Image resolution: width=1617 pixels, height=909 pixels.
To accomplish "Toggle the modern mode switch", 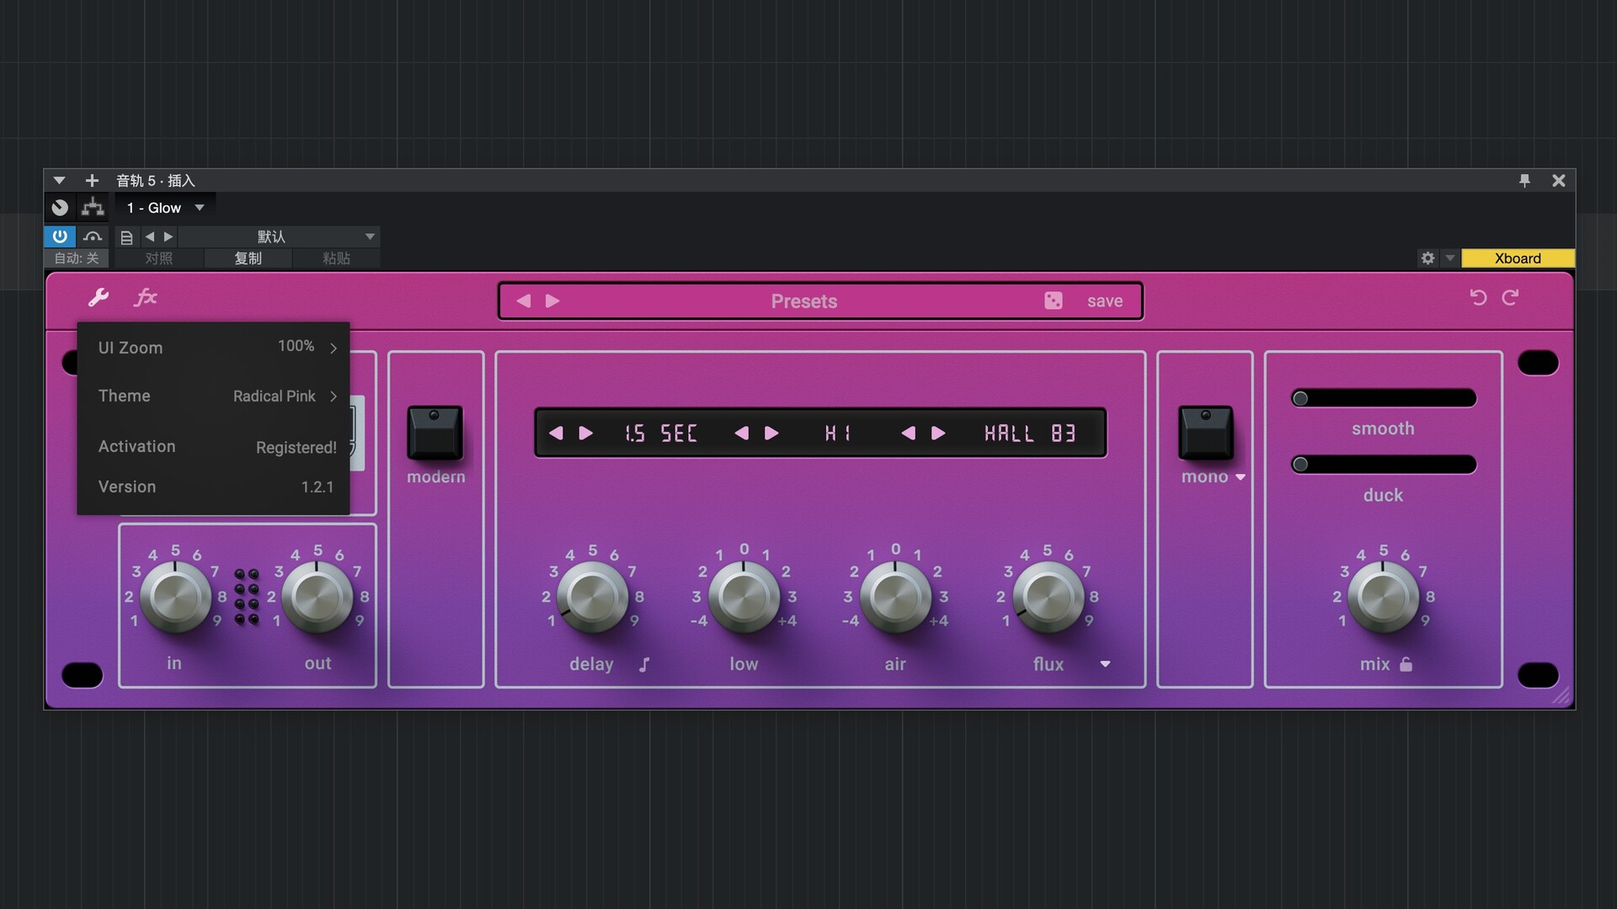I will [x=435, y=433].
